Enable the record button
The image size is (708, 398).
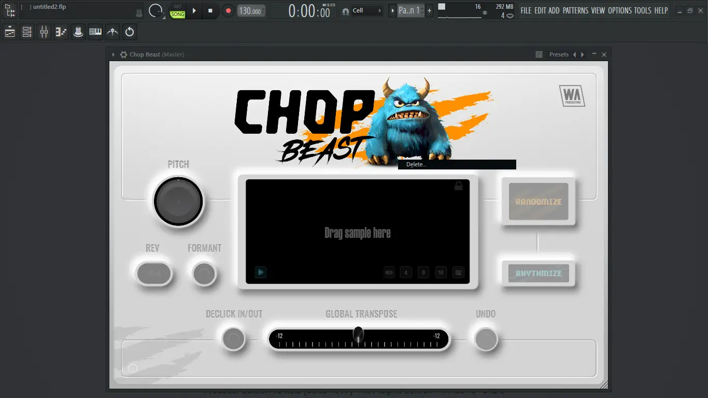(x=228, y=10)
